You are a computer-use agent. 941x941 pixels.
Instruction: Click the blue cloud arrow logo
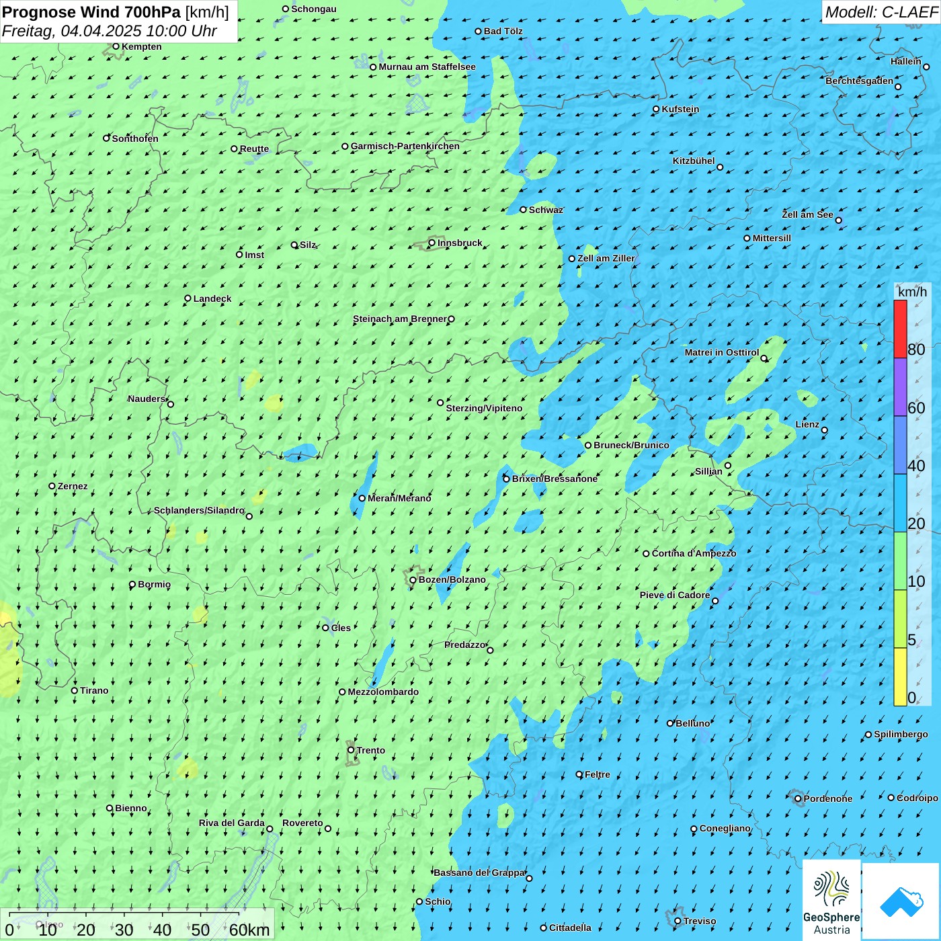[901, 901]
